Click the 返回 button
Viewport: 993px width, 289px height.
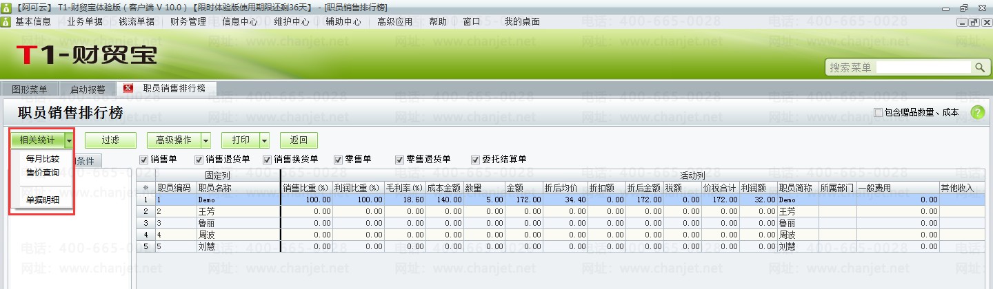pos(299,140)
